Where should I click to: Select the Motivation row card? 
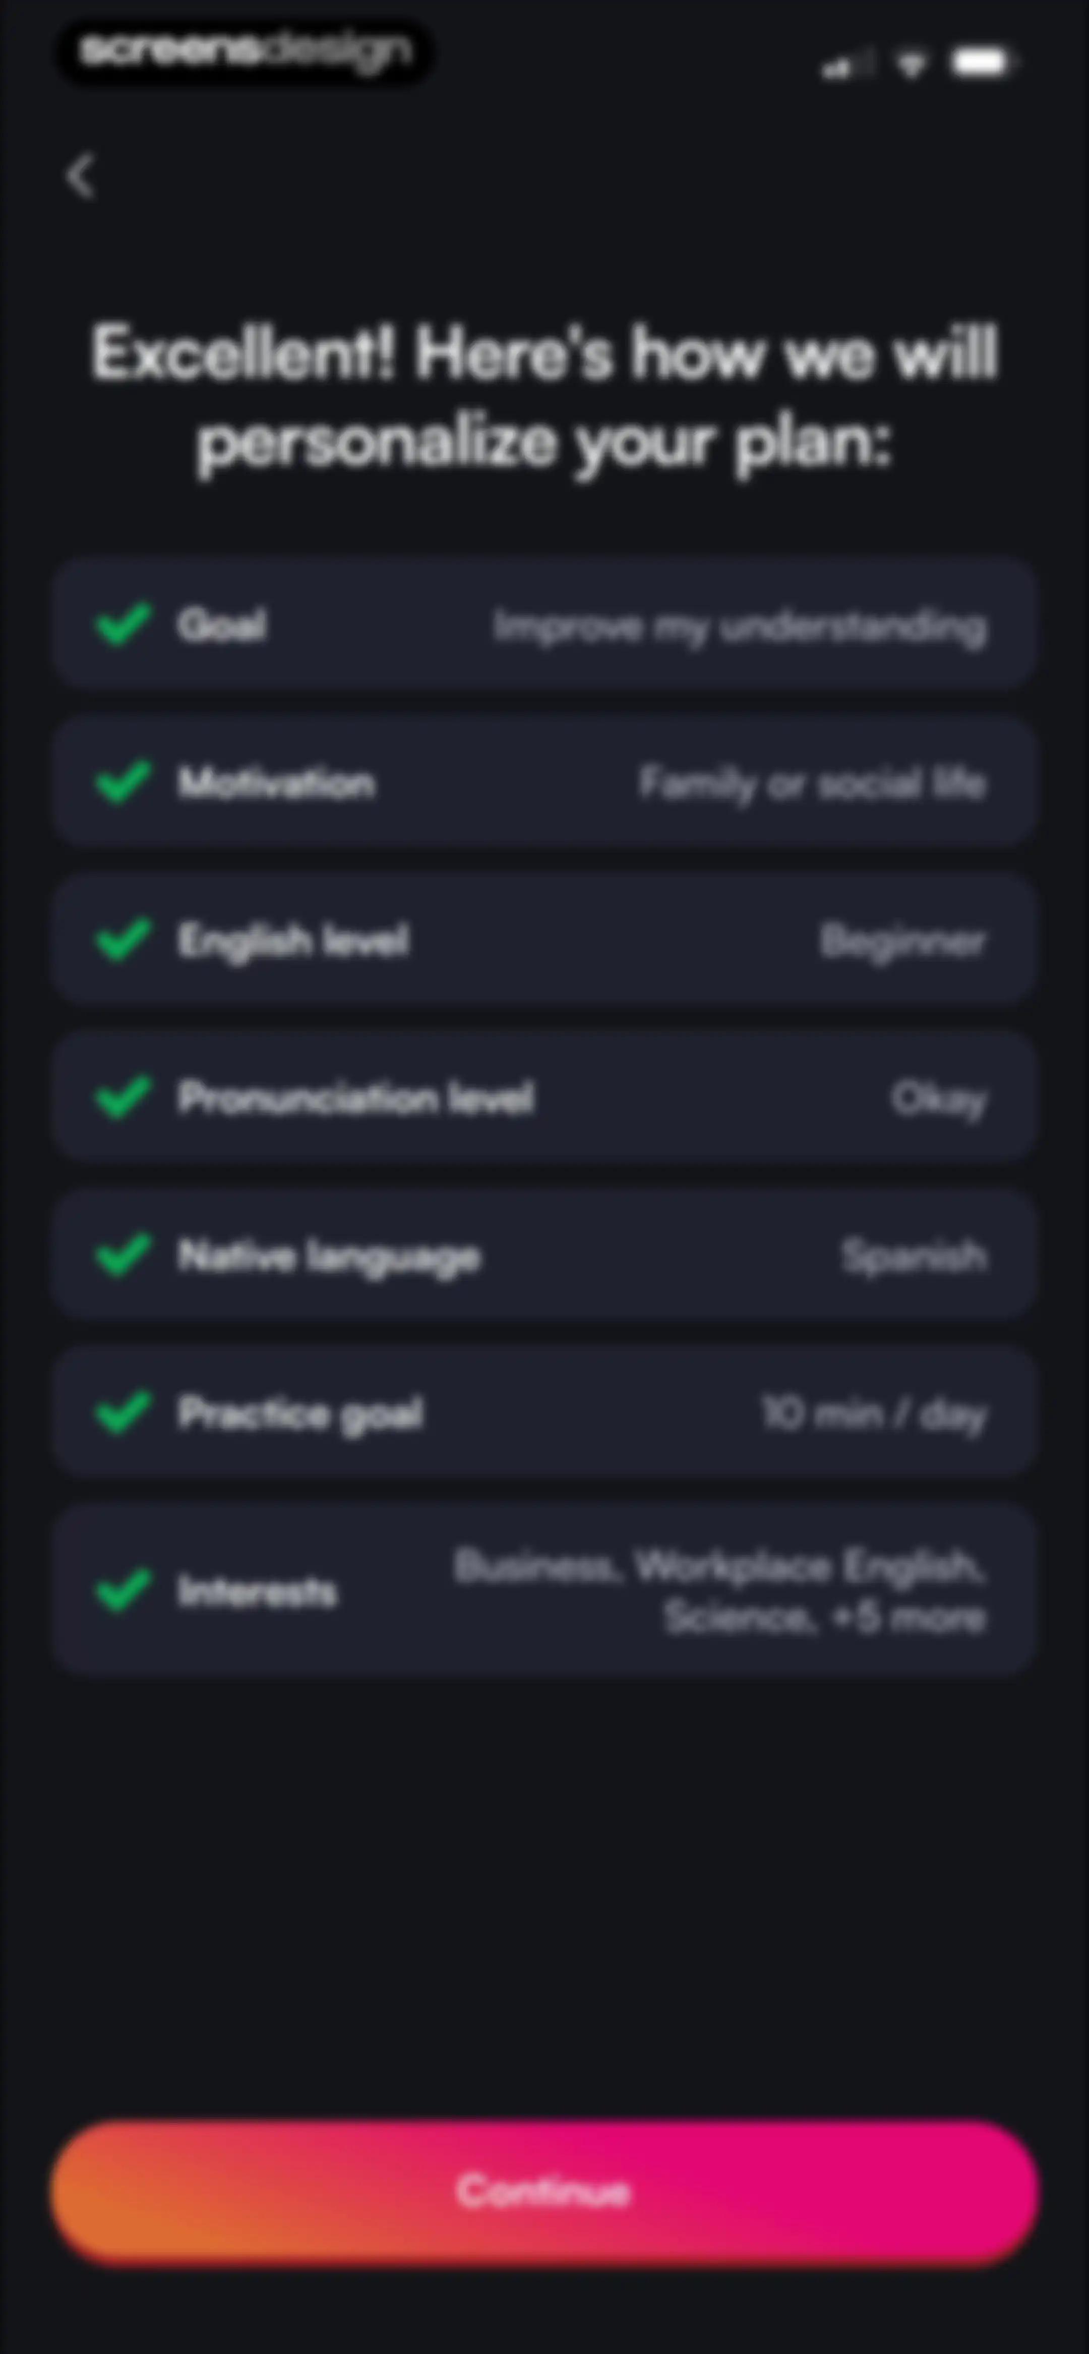pyautogui.click(x=544, y=781)
